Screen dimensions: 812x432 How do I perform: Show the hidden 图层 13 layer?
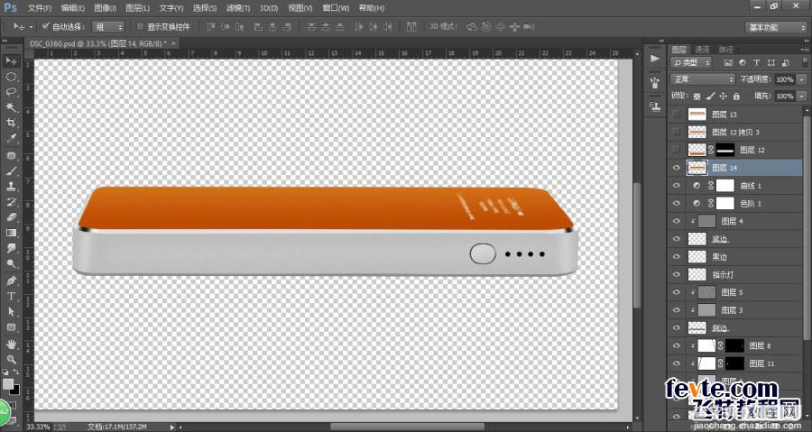[x=676, y=115]
